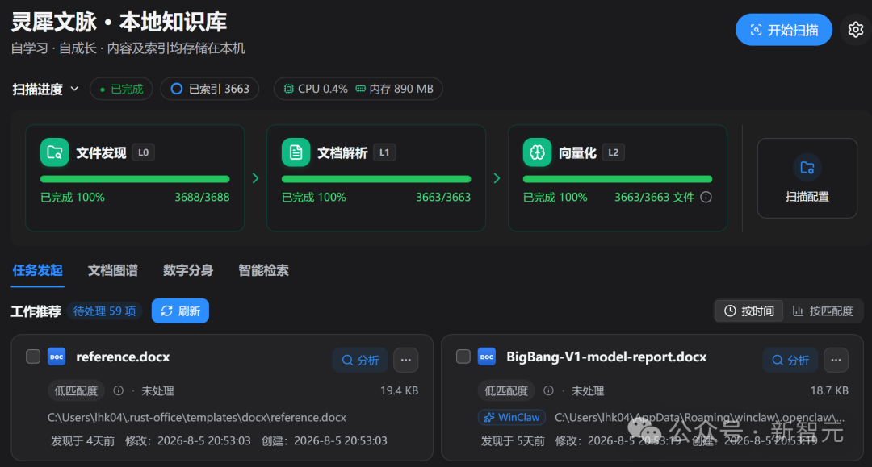Sort by 按匹配度

(823, 311)
